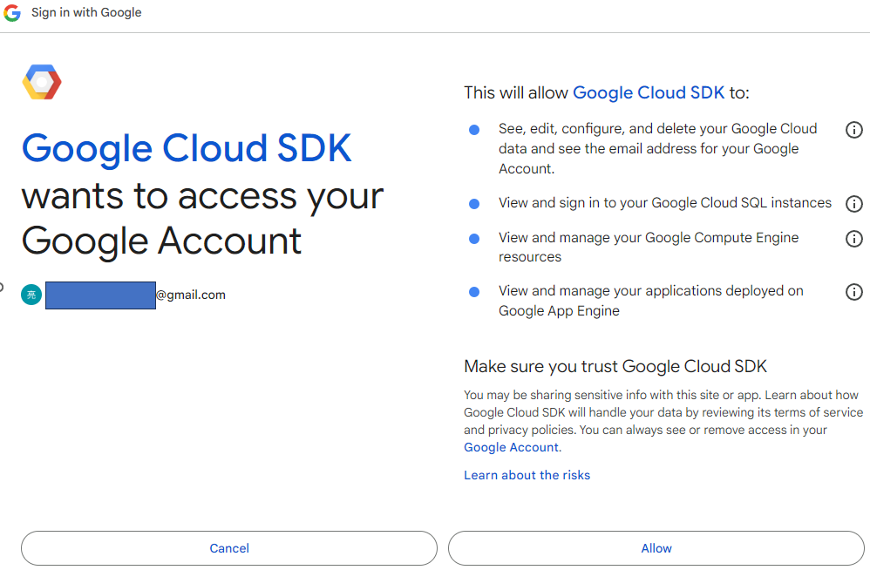This screenshot has width=870, height=570.
Task: Open info icon for Cloud SQL instances permission
Action: click(853, 203)
